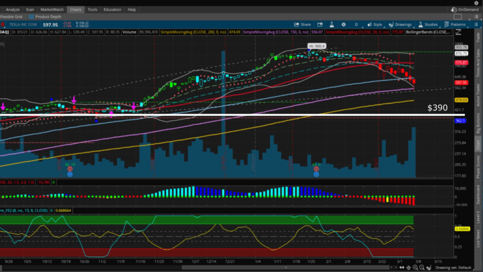The width and height of the screenshot is (483, 272).
Task: Click the horizontal time scrollbar thumb
Action: tap(284, 268)
